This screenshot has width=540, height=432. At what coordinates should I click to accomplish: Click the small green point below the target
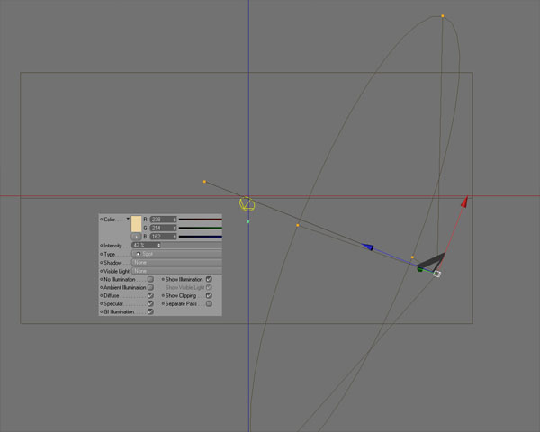pos(248,222)
